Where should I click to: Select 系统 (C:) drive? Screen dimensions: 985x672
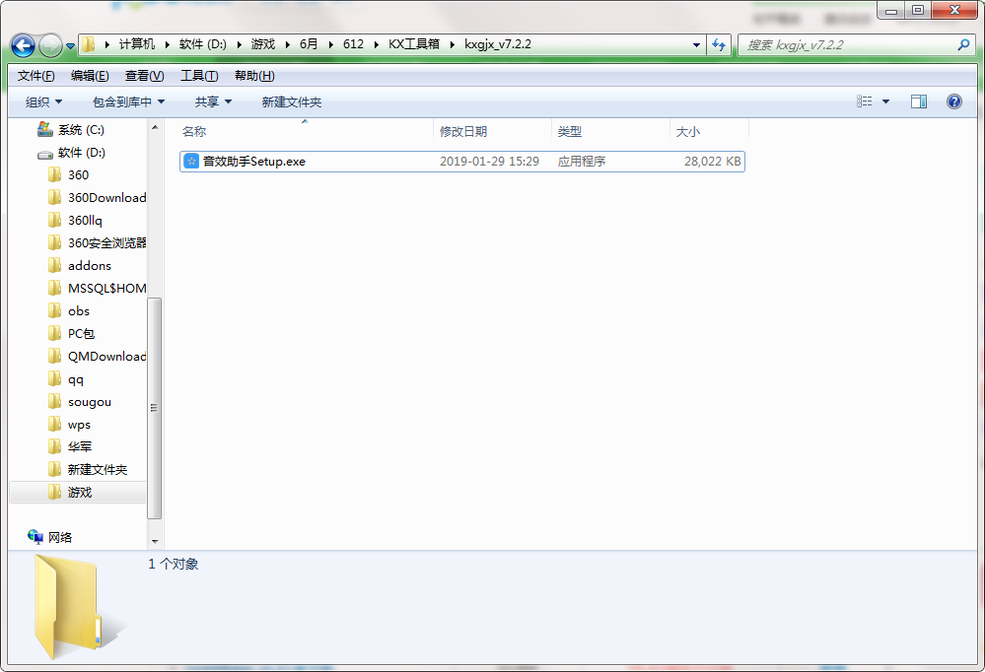click(81, 130)
